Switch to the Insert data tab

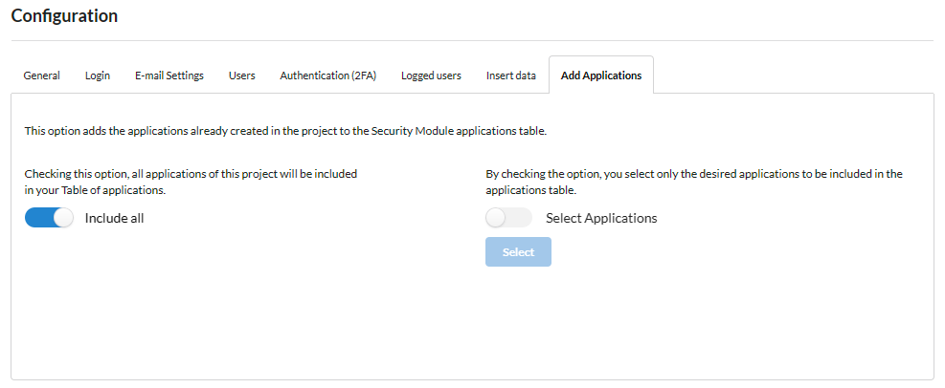pos(510,75)
